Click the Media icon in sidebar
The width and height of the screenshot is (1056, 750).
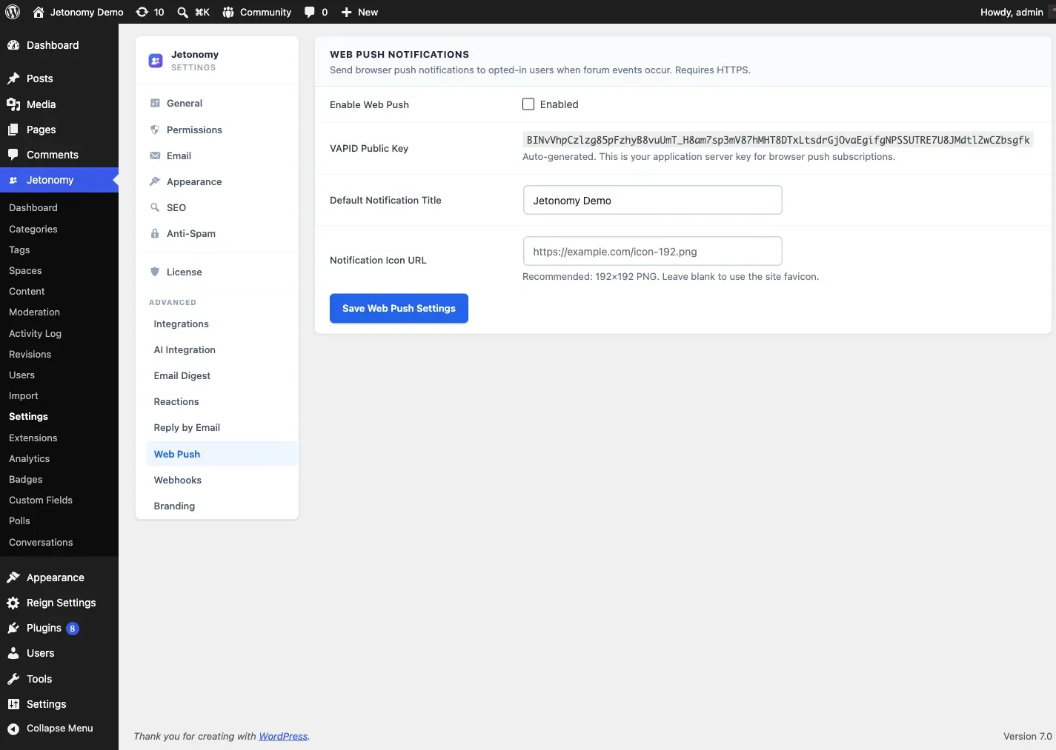click(13, 104)
